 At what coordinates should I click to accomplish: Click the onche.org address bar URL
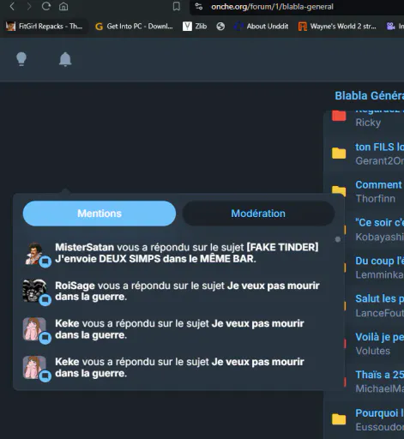272,7
